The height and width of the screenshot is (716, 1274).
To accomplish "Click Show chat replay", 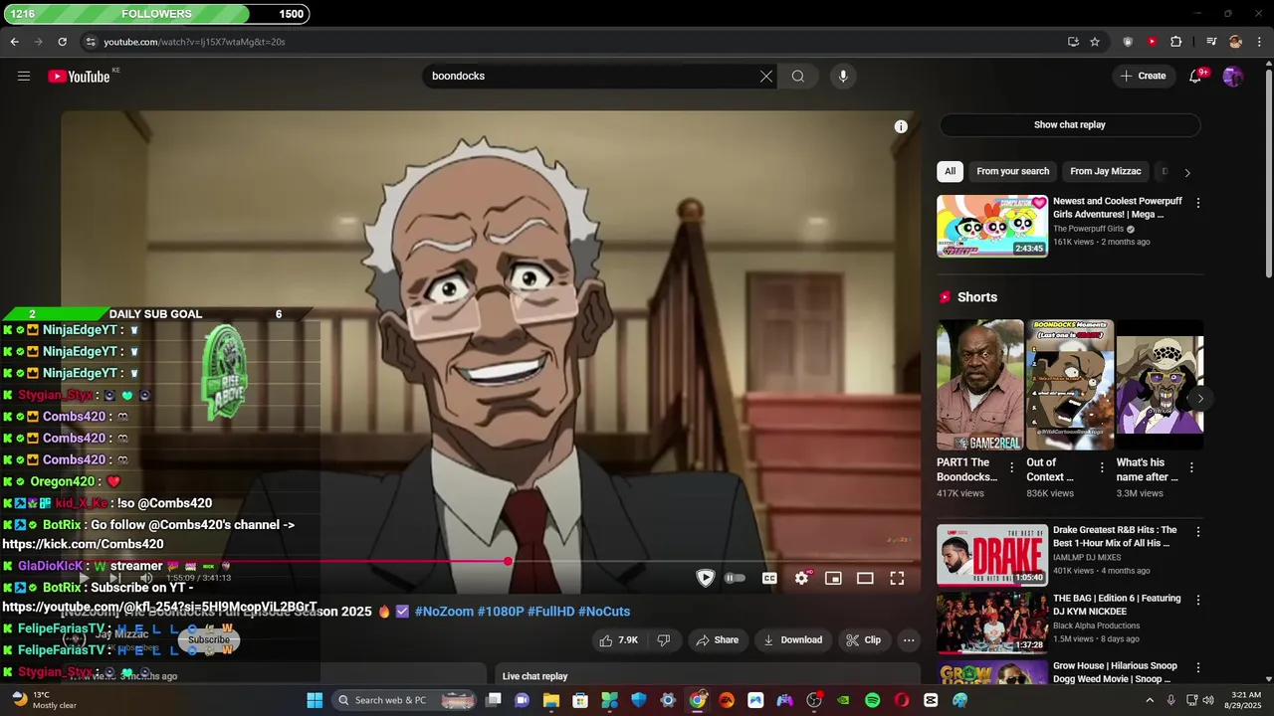I will pos(1070,125).
